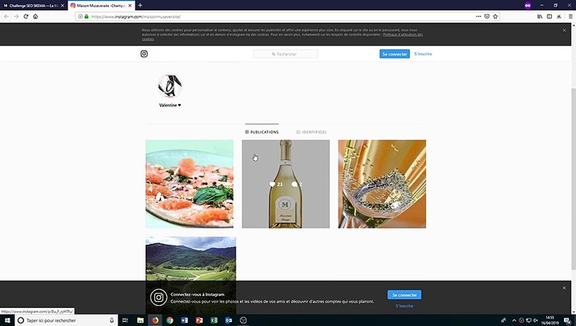576x326 pixels.
Task: Click the volume icon in system tray
Action: pyautogui.click(x=535, y=321)
